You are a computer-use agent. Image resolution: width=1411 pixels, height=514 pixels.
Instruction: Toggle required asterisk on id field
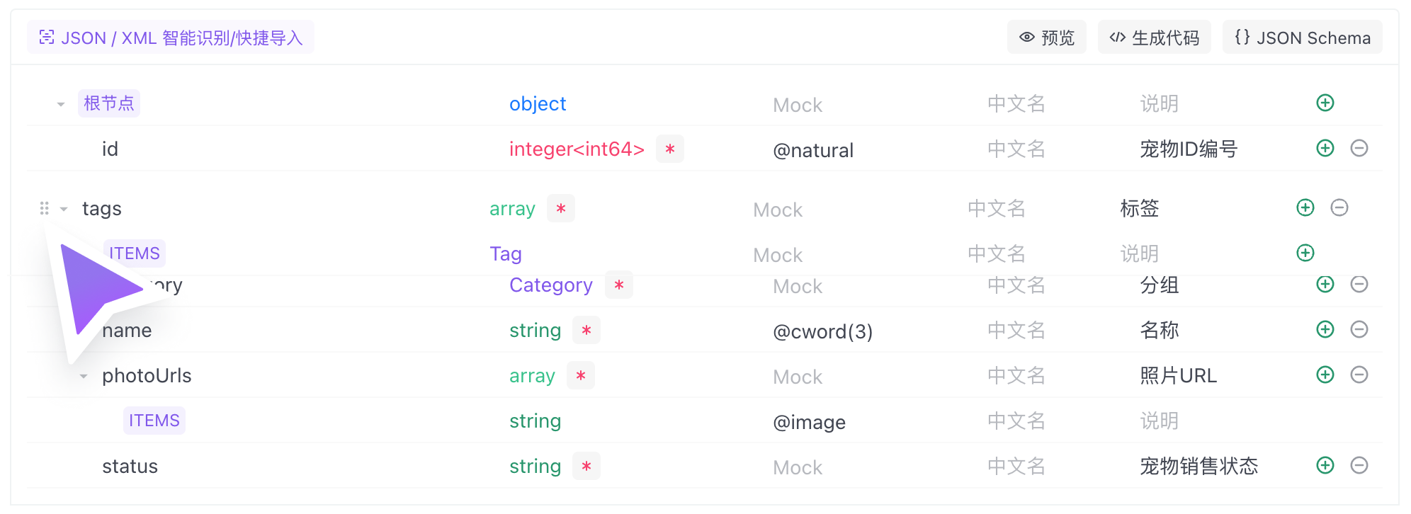click(669, 149)
